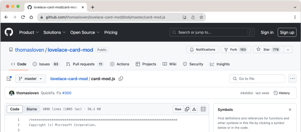The width and height of the screenshot is (301, 132).
Task: Open the Wiki tab
Action: click(x=169, y=64)
